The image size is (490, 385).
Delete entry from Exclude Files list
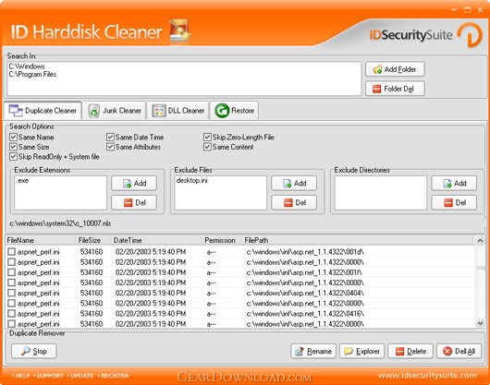coord(294,203)
